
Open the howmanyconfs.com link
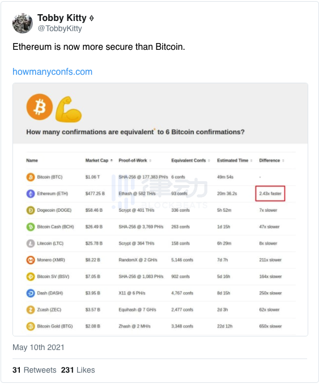point(53,72)
